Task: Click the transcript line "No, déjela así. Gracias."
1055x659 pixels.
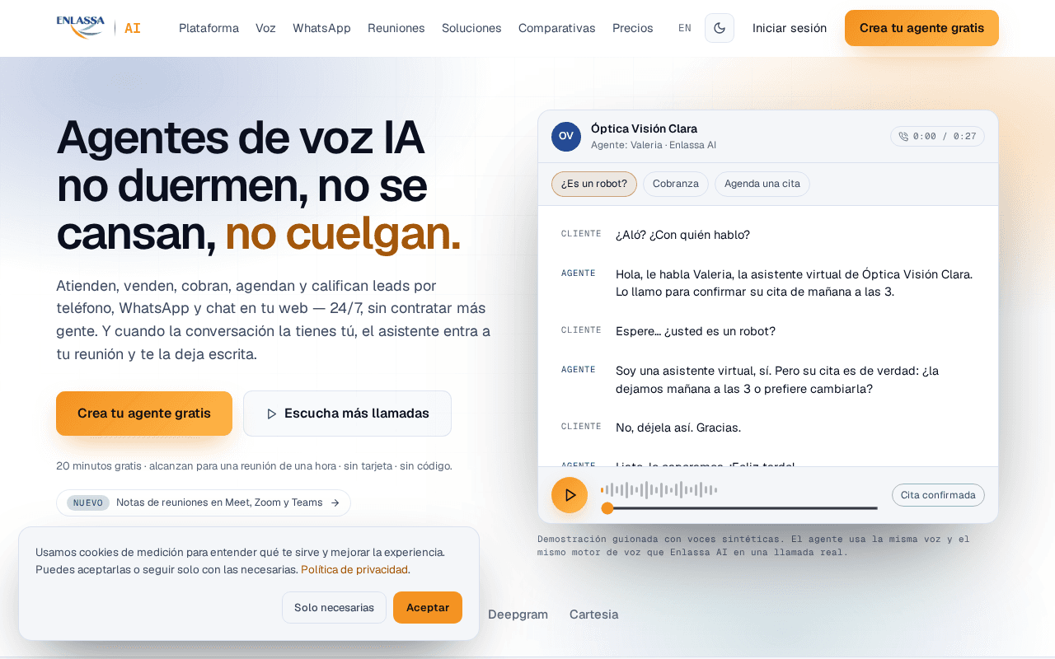Action: [678, 428]
